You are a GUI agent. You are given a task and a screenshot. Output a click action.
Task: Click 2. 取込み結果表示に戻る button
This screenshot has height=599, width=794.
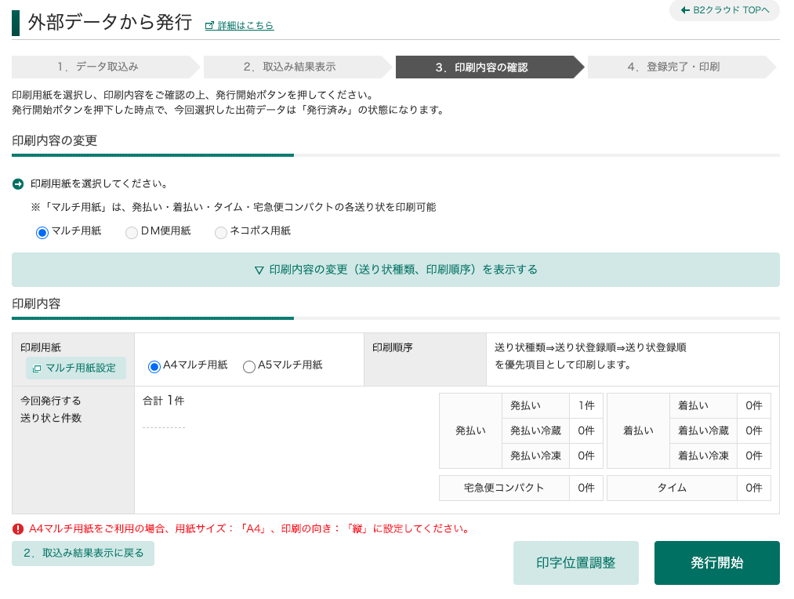(83, 554)
